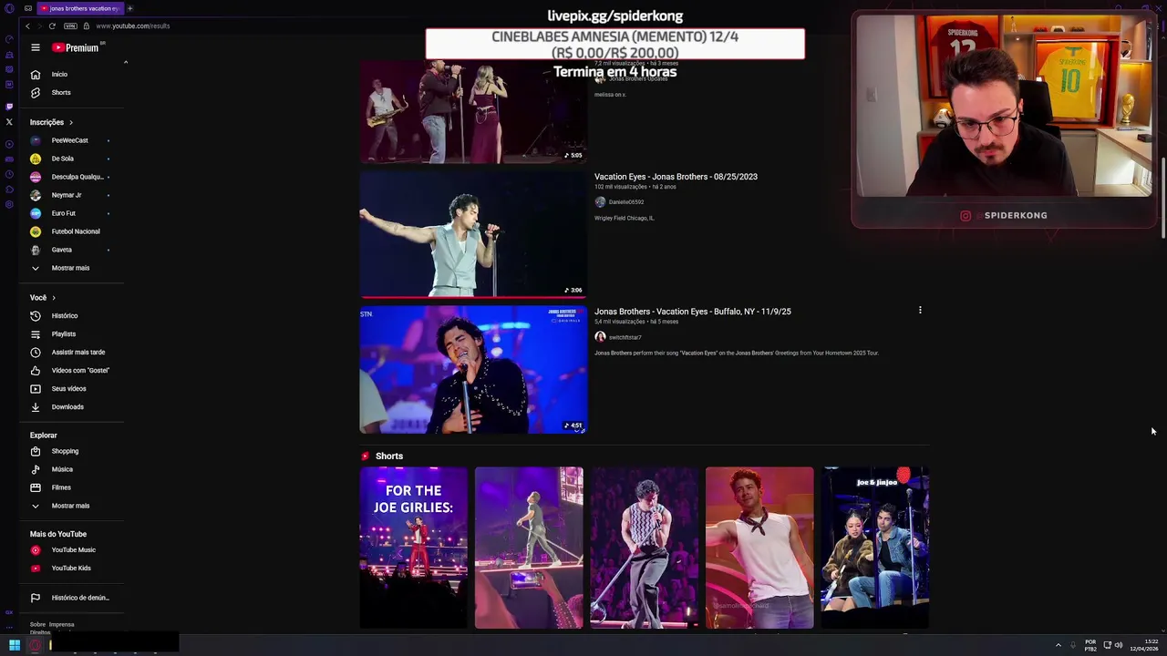Play the top result video with duration 5:05

click(473, 112)
